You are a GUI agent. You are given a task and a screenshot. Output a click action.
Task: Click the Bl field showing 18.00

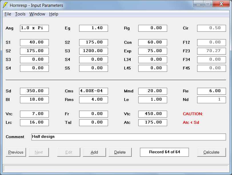(x=34, y=100)
